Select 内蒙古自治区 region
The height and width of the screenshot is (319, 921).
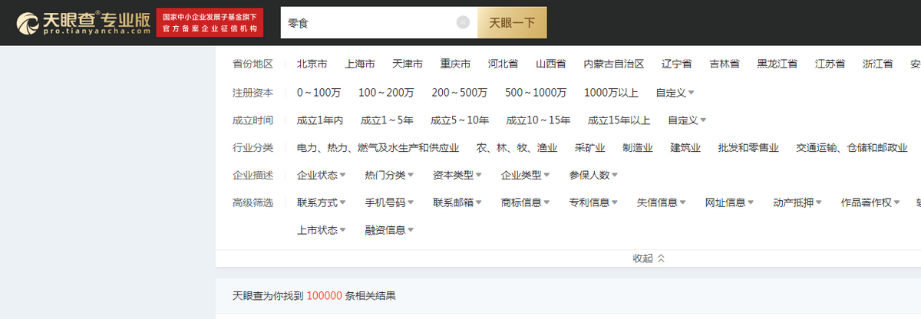tap(613, 64)
